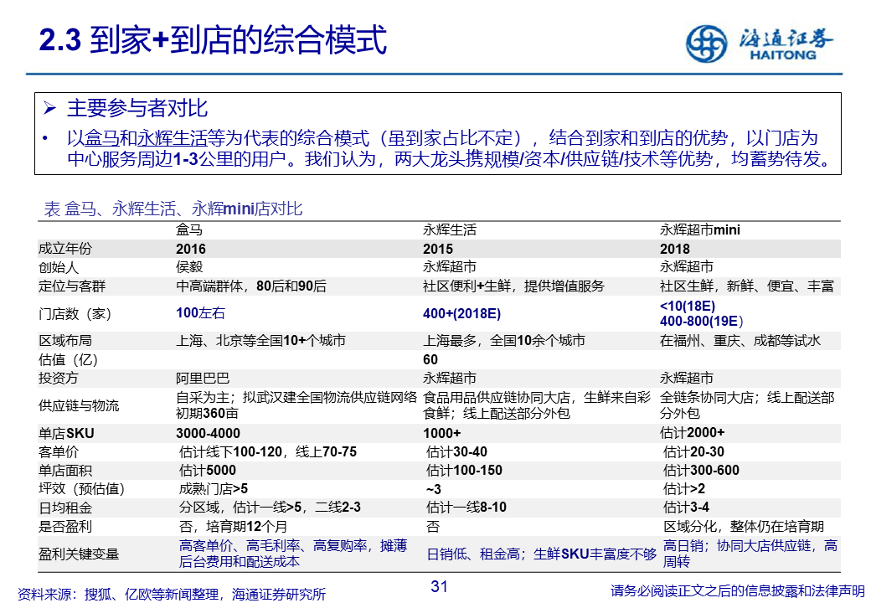Click the store count "400+(2018E)"
Viewport: 871px width, 603px height.
[461, 314]
